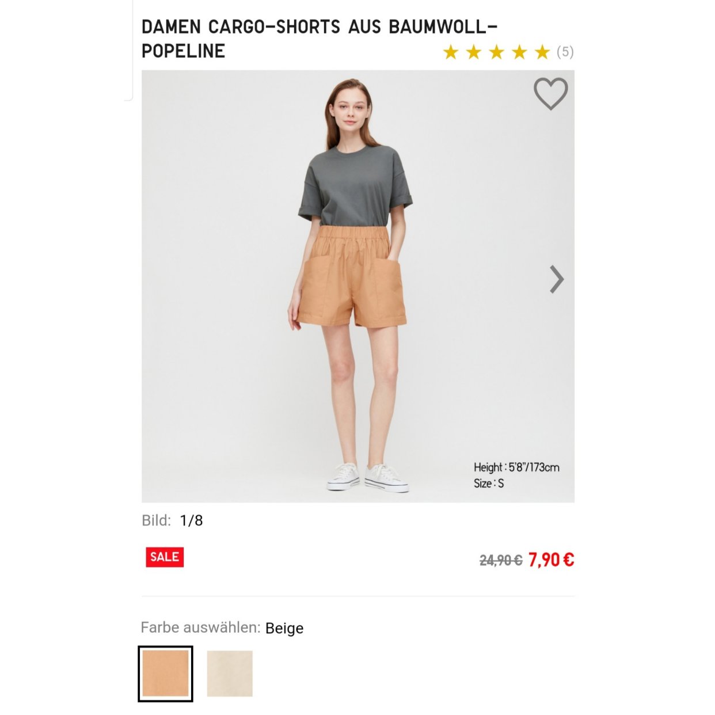This screenshot has height=715, width=715.
Task: Click the third yellow rating star
Action: (x=496, y=52)
